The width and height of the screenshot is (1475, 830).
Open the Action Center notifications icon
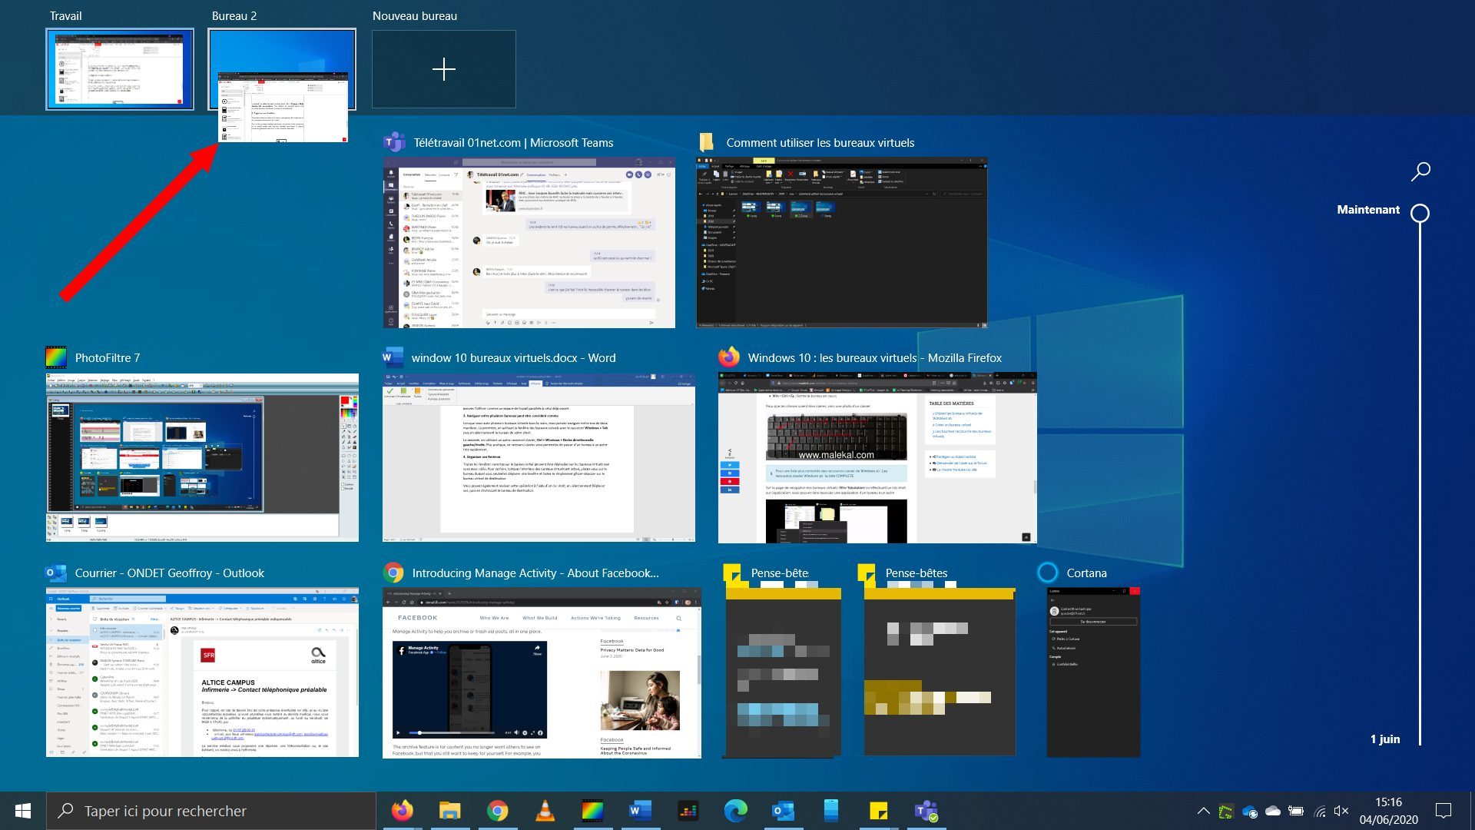[1444, 811]
